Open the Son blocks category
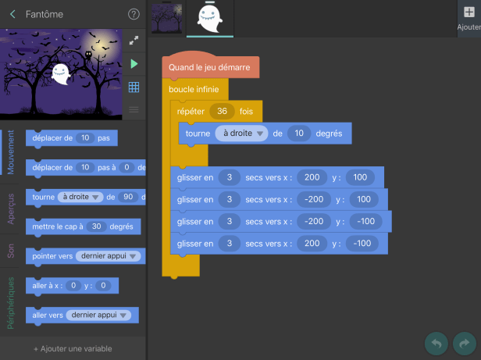Viewport: 481px width, 360px height. pos(10,250)
